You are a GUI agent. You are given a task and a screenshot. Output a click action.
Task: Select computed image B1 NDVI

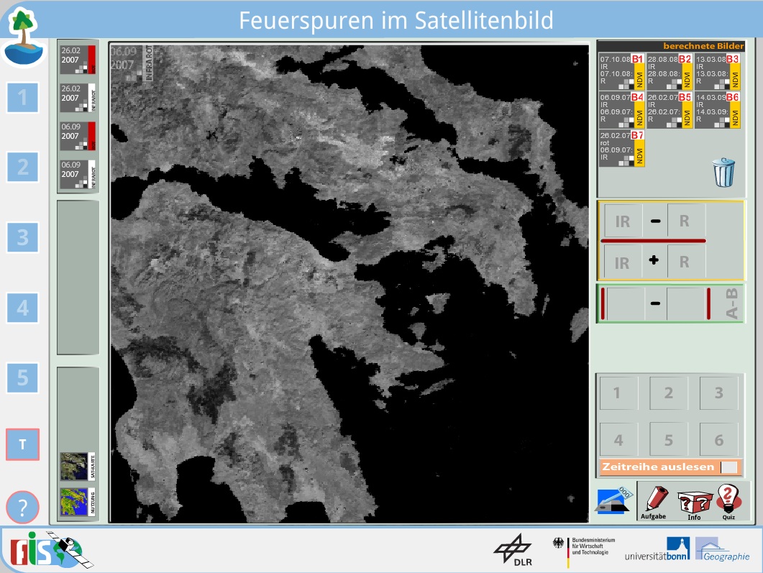pyautogui.click(x=621, y=70)
